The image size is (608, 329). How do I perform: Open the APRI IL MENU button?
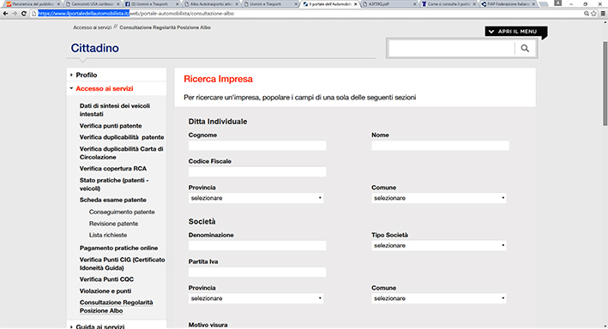point(515,32)
